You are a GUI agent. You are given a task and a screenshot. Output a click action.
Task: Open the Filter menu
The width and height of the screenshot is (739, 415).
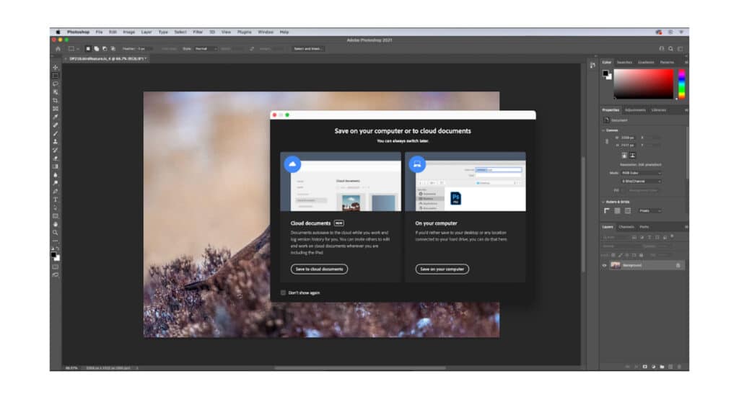[x=198, y=32]
